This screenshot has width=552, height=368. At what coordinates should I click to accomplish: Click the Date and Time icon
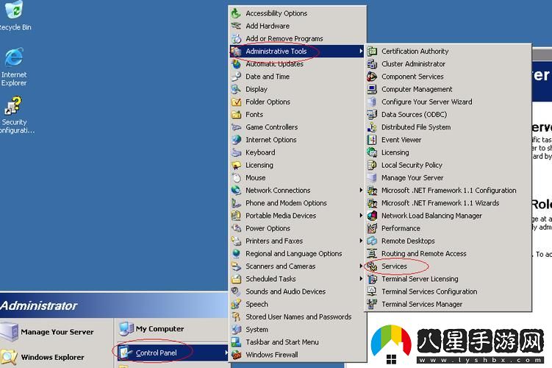(236, 77)
